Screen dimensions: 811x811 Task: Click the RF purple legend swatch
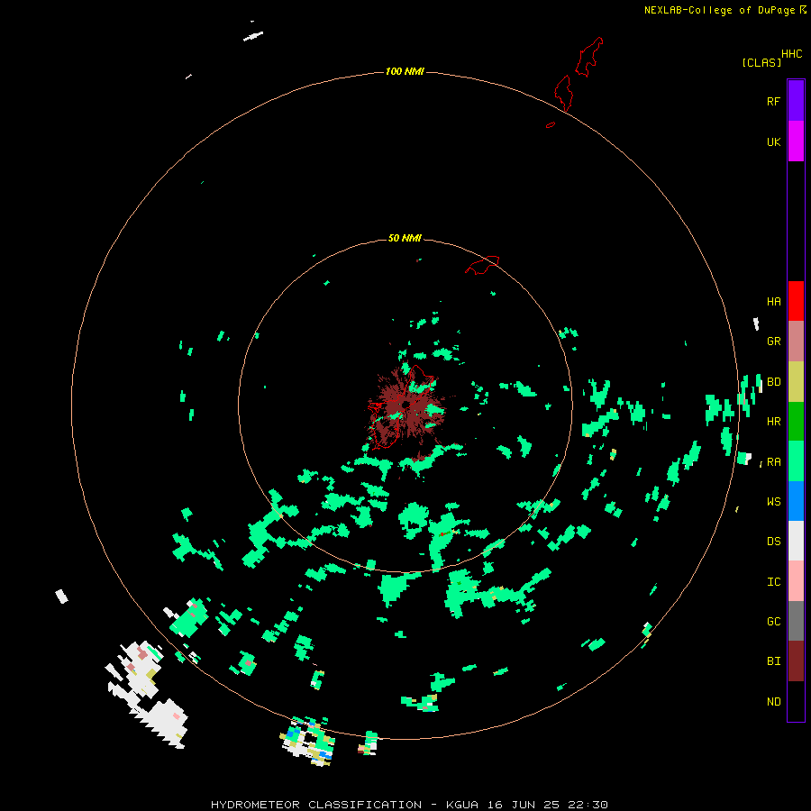tap(796, 101)
